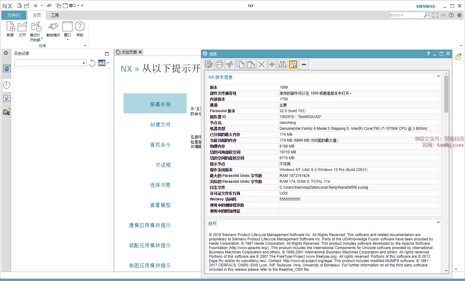Switch to the 工具 ribbon tab
This screenshot has height=281, width=465.
coord(55,15)
